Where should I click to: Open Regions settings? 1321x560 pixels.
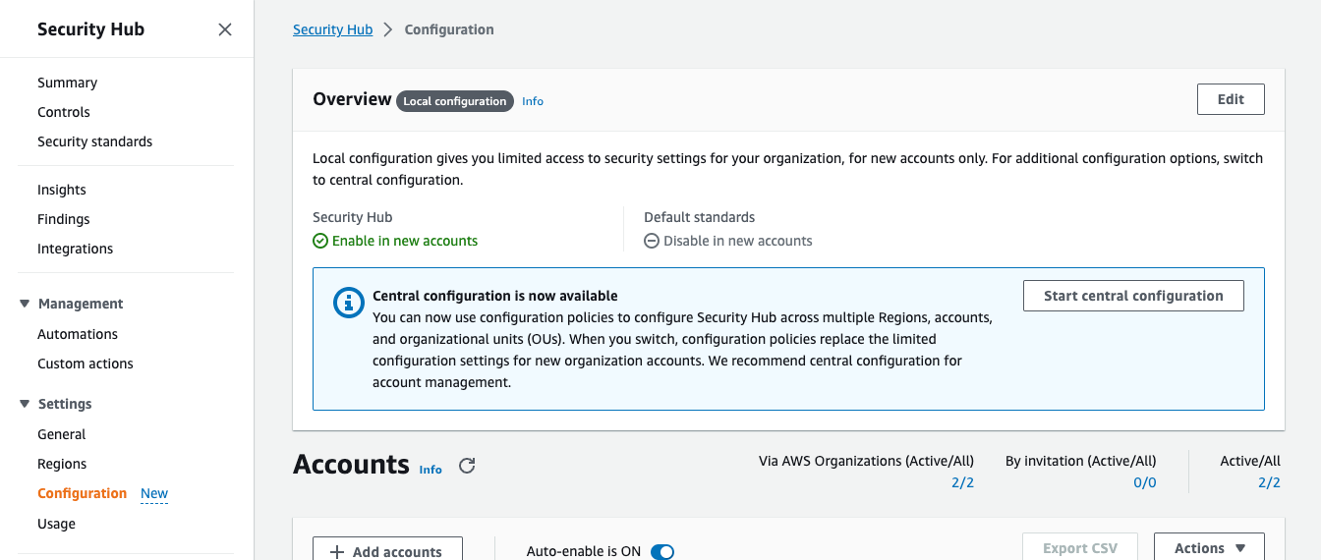62,464
